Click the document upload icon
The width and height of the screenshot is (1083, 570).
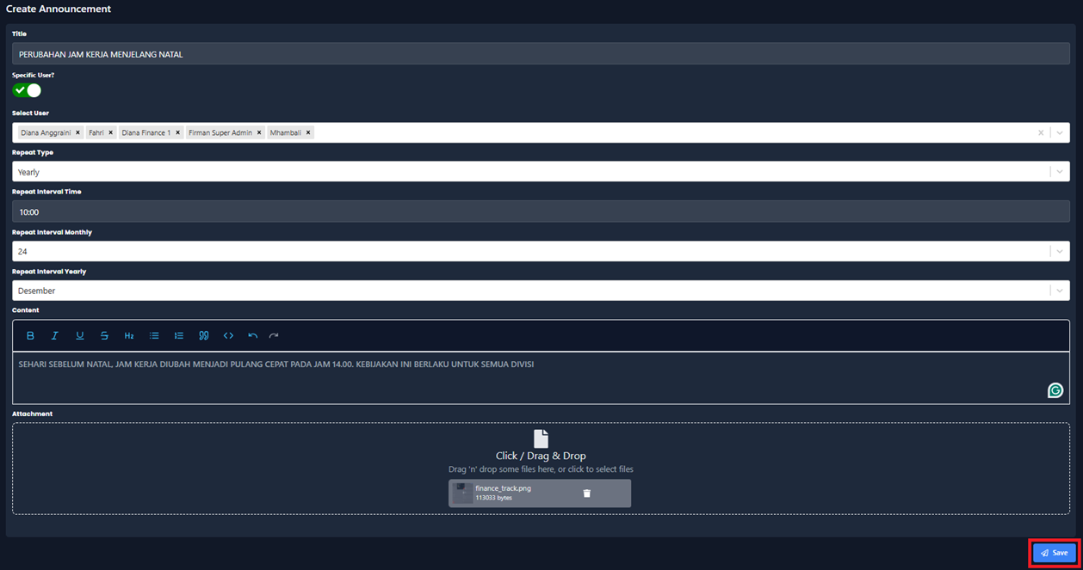tap(541, 438)
